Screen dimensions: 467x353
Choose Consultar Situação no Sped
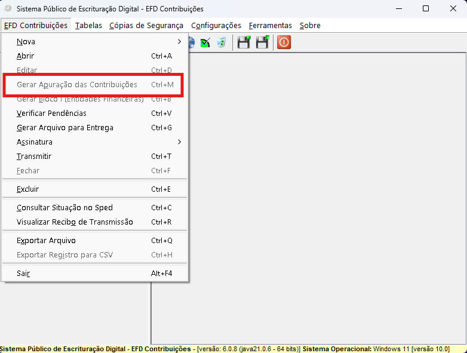[64, 208]
